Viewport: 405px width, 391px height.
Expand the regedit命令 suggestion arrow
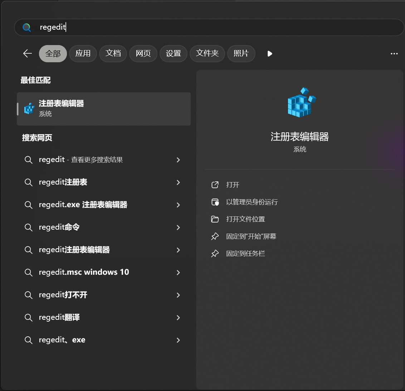coord(178,228)
